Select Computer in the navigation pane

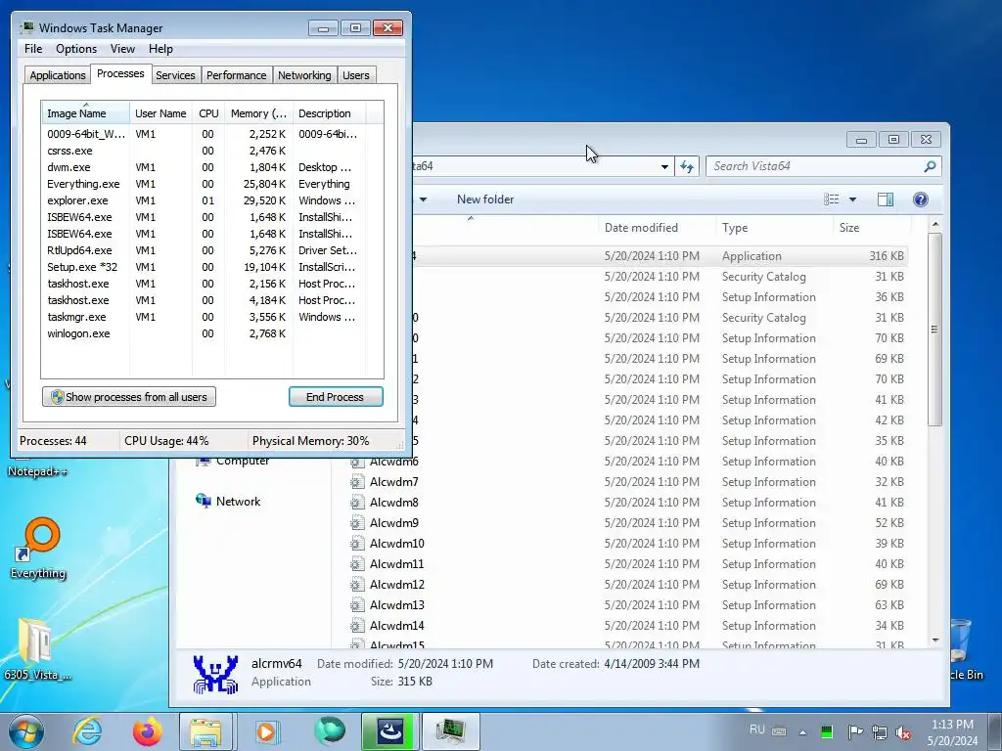[243, 462]
